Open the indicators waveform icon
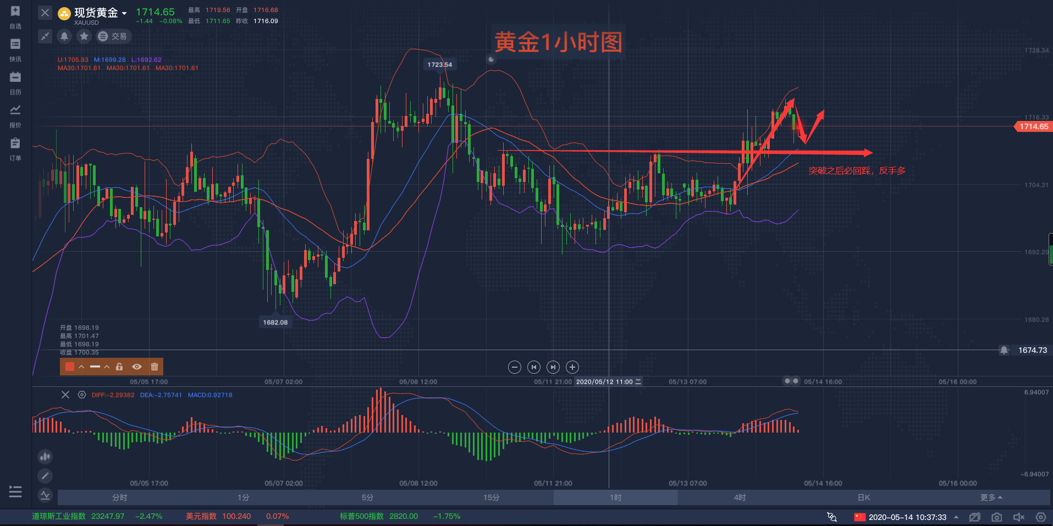The image size is (1053, 526). point(45,495)
